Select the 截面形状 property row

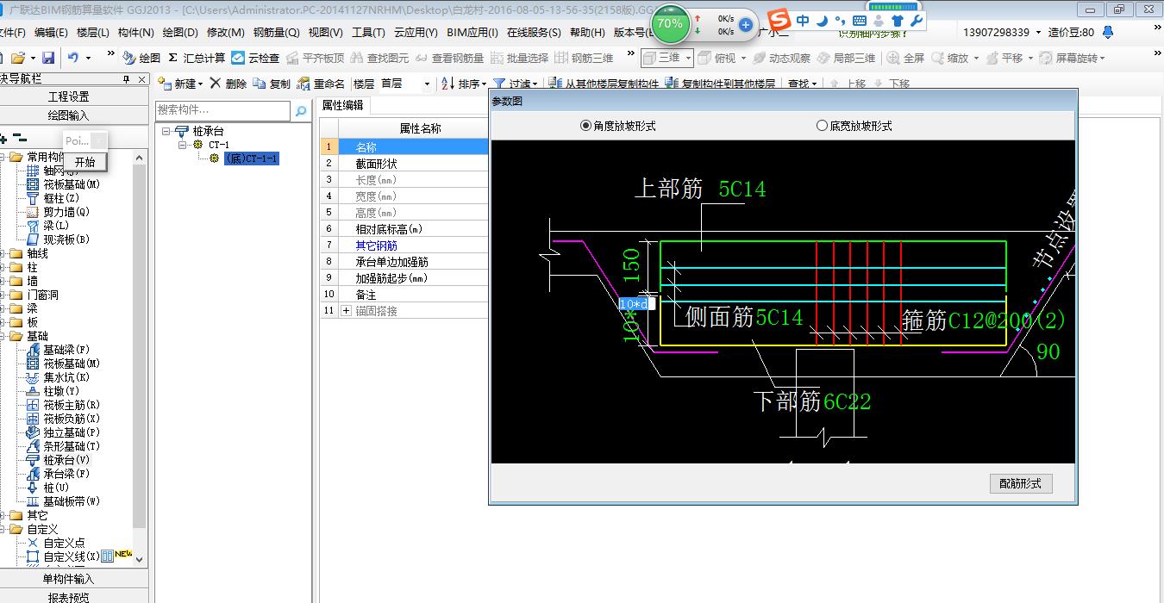pyautogui.click(x=377, y=163)
